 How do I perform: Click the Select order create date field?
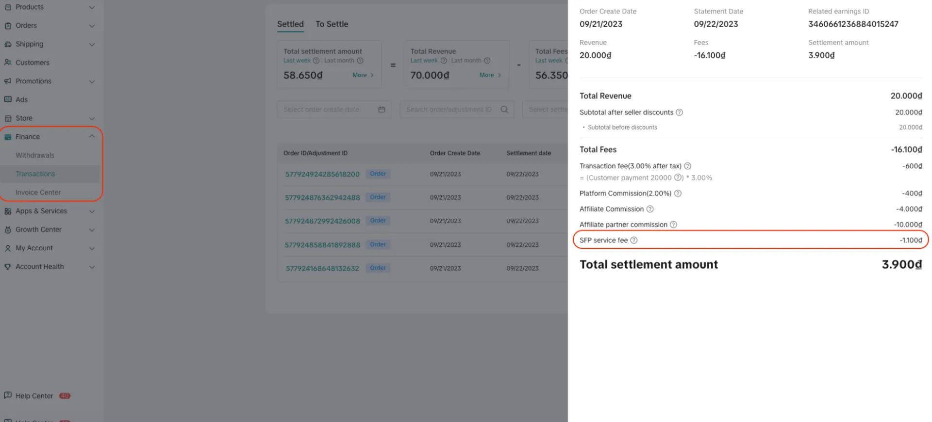tap(334, 110)
